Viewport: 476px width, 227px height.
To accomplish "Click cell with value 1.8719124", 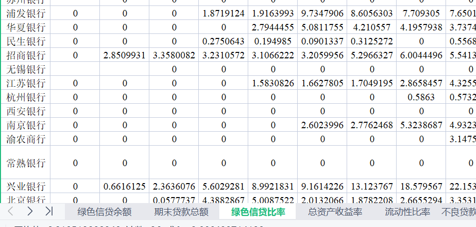I will tap(223, 13).
